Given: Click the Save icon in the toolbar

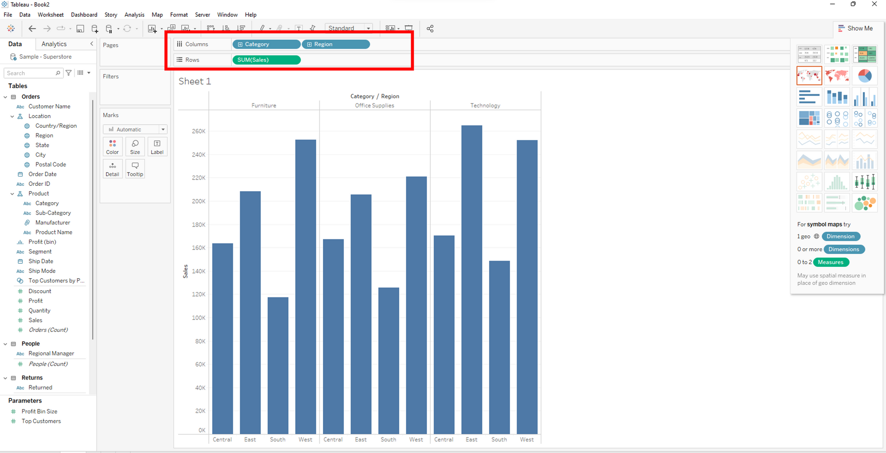Looking at the screenshot, I should (80, 29).
